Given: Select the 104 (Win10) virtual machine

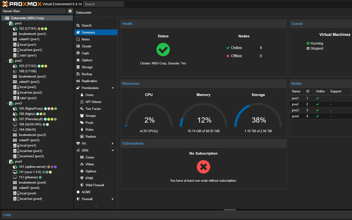Looking at the screenshot, I should (x=27, y=129).
